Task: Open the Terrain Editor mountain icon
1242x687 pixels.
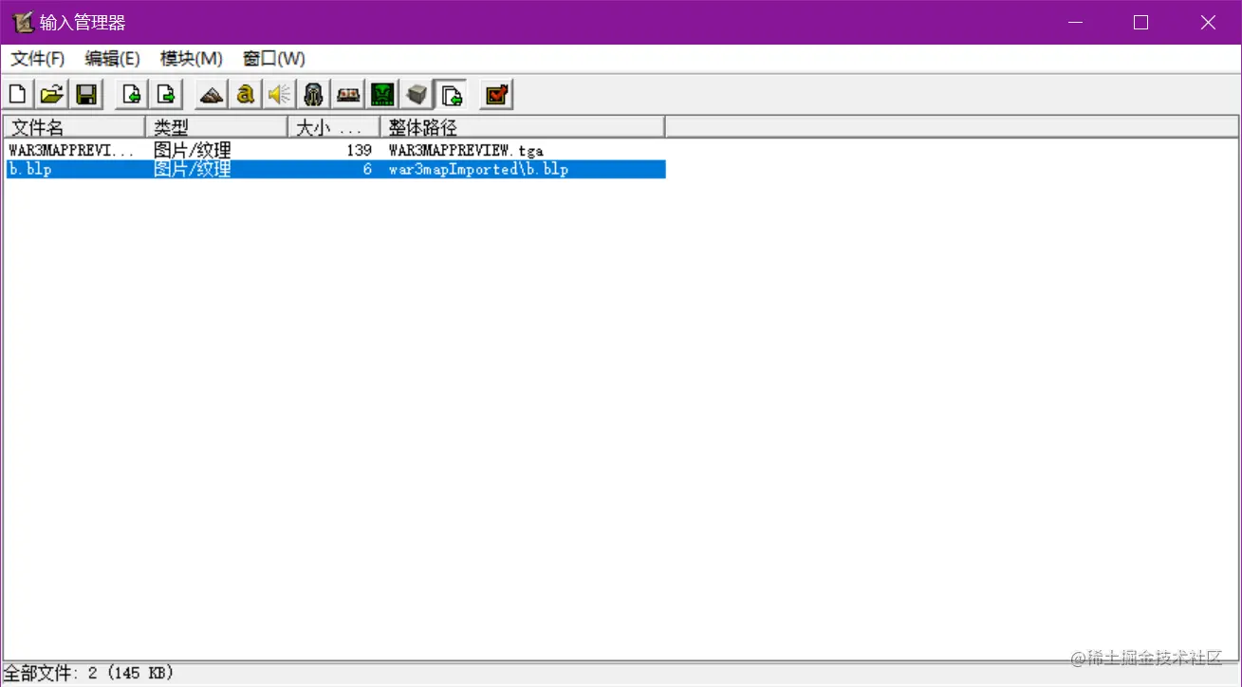Action: point(212,94)
